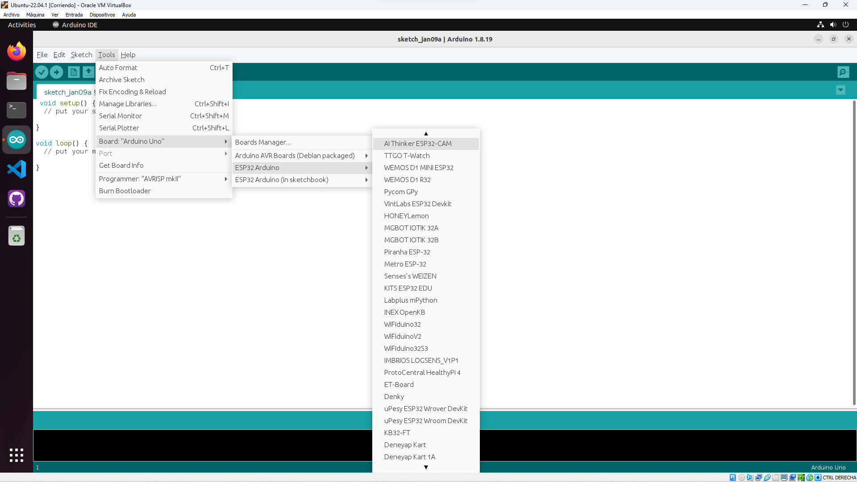Image resolution: width=857 pixels, height=482 pixels.
Task: Click Manage Libraries menu entry
Action: pyautogui.click(x=128, y=104)
